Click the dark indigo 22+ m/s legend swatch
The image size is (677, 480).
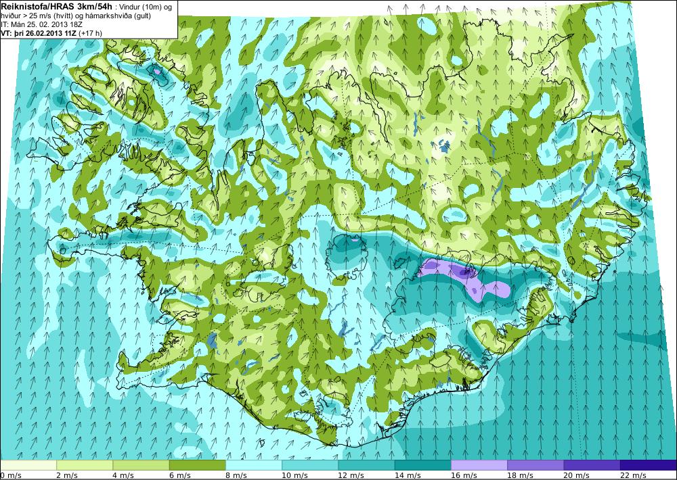tap(649, 465)
